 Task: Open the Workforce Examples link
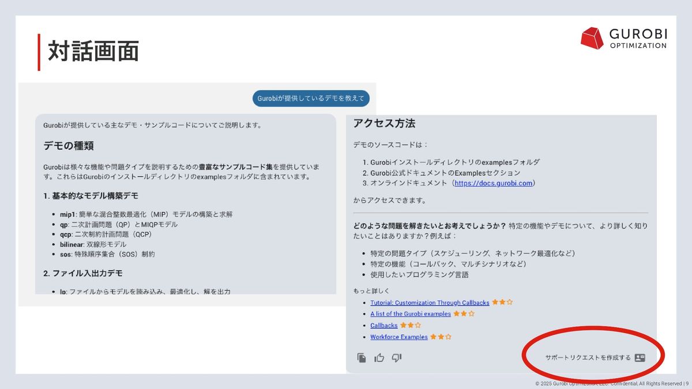pos(398,337)
